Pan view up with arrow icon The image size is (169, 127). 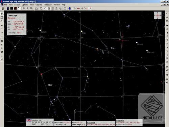click(2, 29)
